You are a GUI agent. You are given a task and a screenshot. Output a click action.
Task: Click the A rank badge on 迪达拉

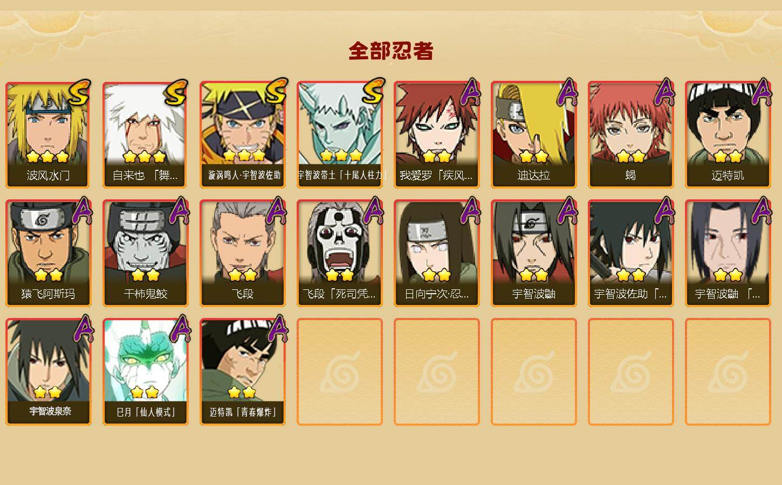point(567,92)
